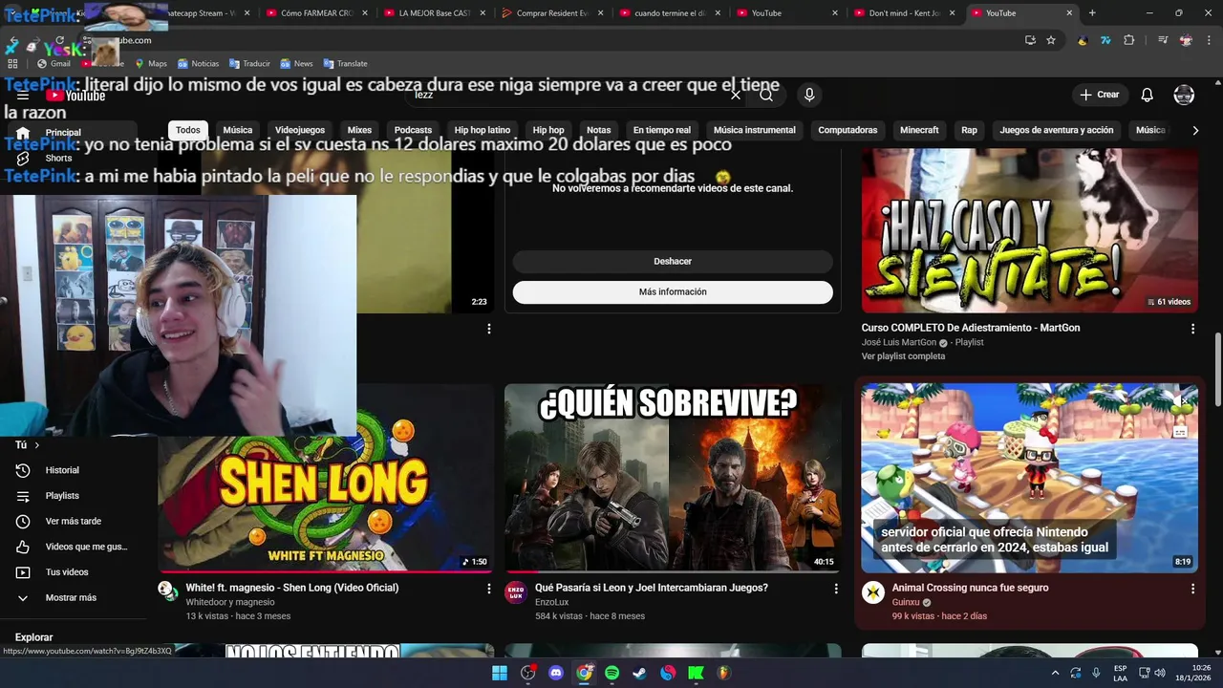Select the Hip hop latino chip
Viewport: 1223px width, 688px height.
[x=483, y=130]
